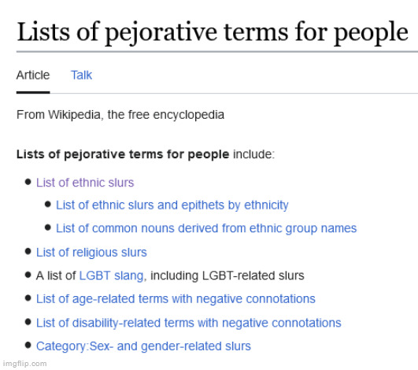Open ethnic slurs and epithets by ethnicity link
The image size is (418, 370).
coord(172,205)
